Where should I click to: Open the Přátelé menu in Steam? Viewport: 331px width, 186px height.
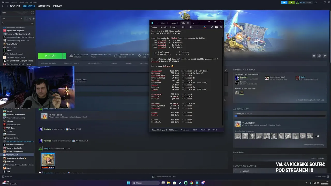pos(21,2)
